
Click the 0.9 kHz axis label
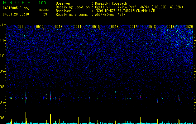coord(3,71)
